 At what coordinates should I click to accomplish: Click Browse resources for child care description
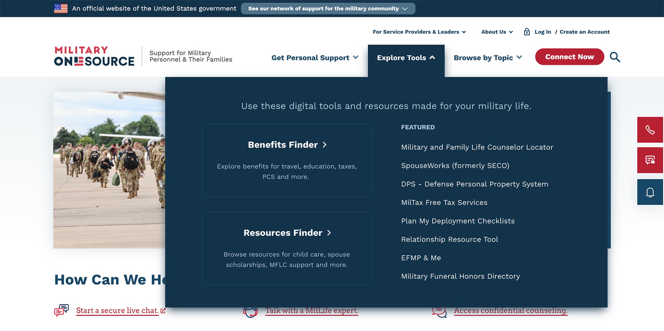287,260
